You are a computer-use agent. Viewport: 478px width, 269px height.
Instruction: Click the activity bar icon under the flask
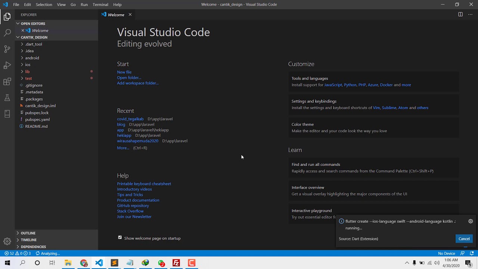pos(7,114)
